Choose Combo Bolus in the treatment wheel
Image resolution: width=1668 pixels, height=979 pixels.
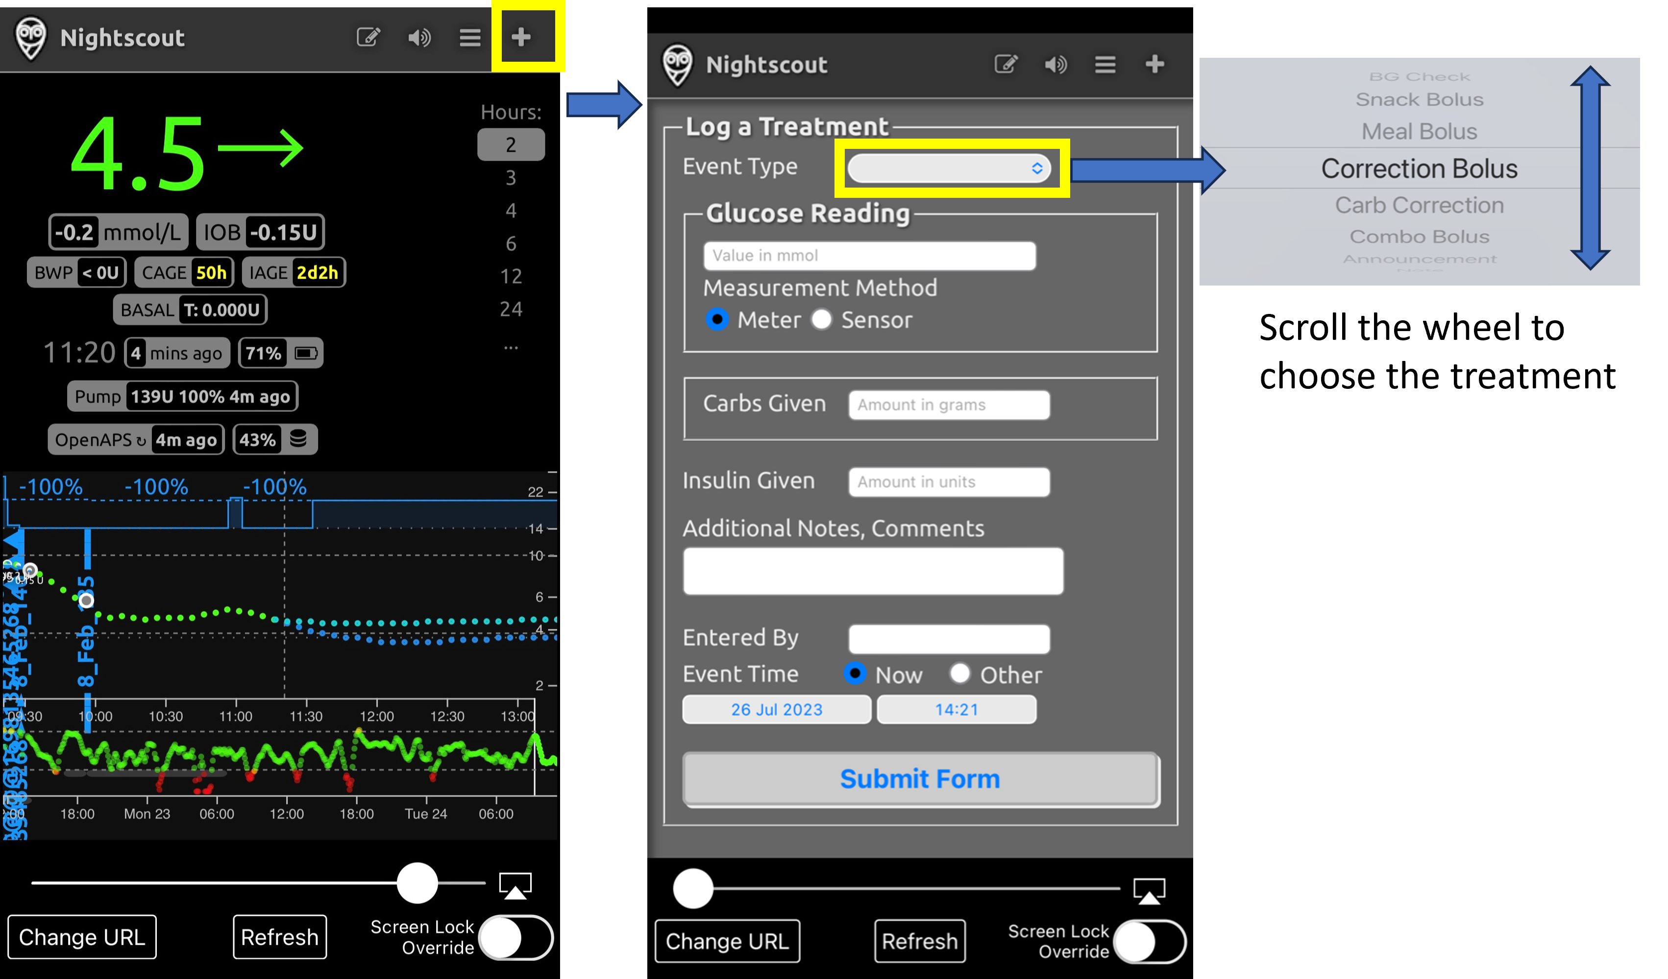coord(1419,236)
